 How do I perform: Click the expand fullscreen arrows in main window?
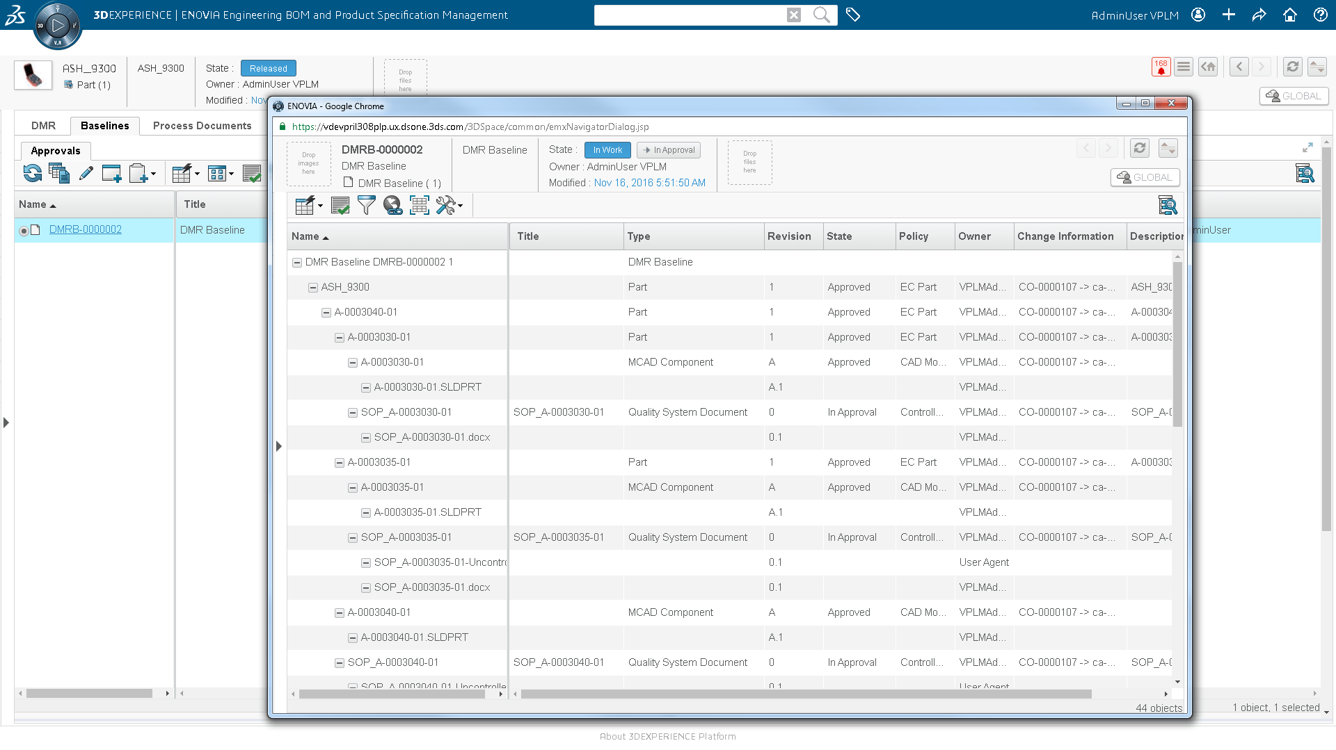pyautogui.click(x=1308, y=147)
